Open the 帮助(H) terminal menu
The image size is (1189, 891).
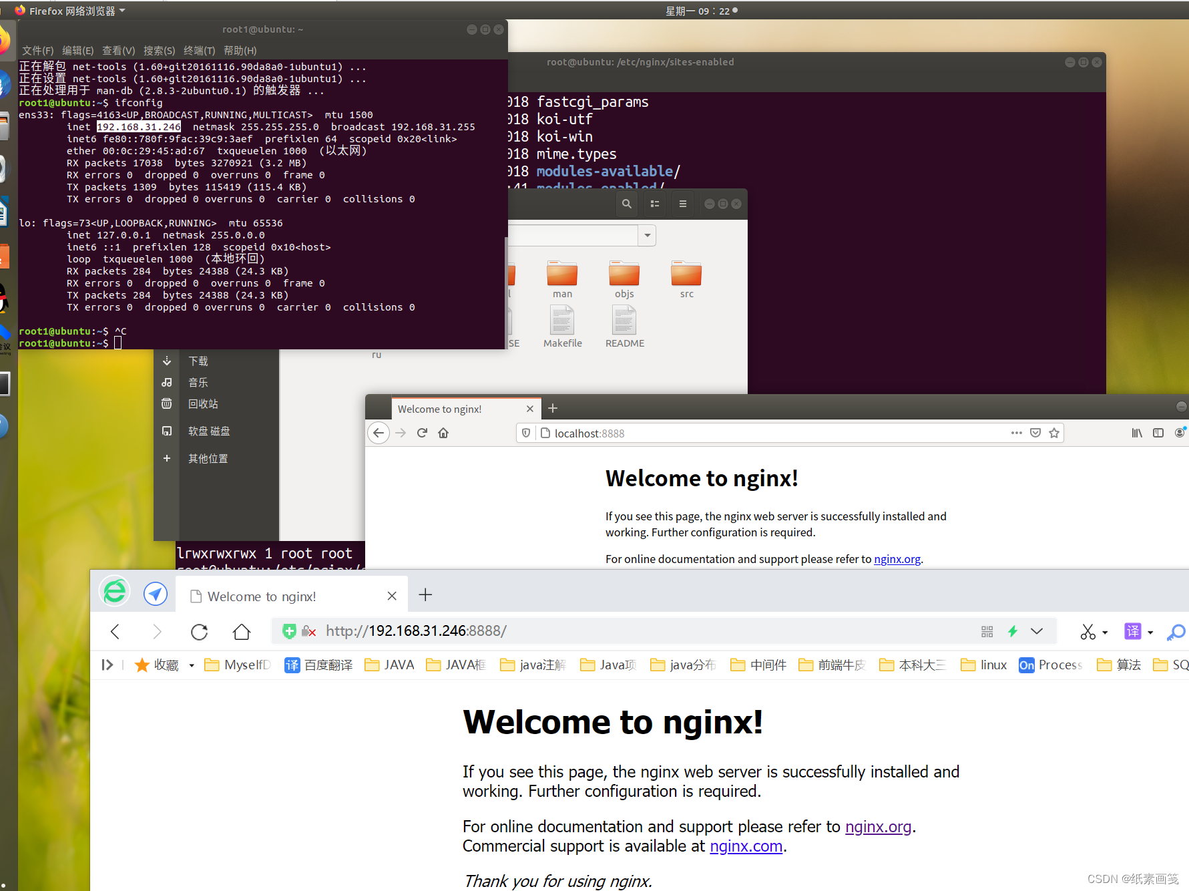240,51
